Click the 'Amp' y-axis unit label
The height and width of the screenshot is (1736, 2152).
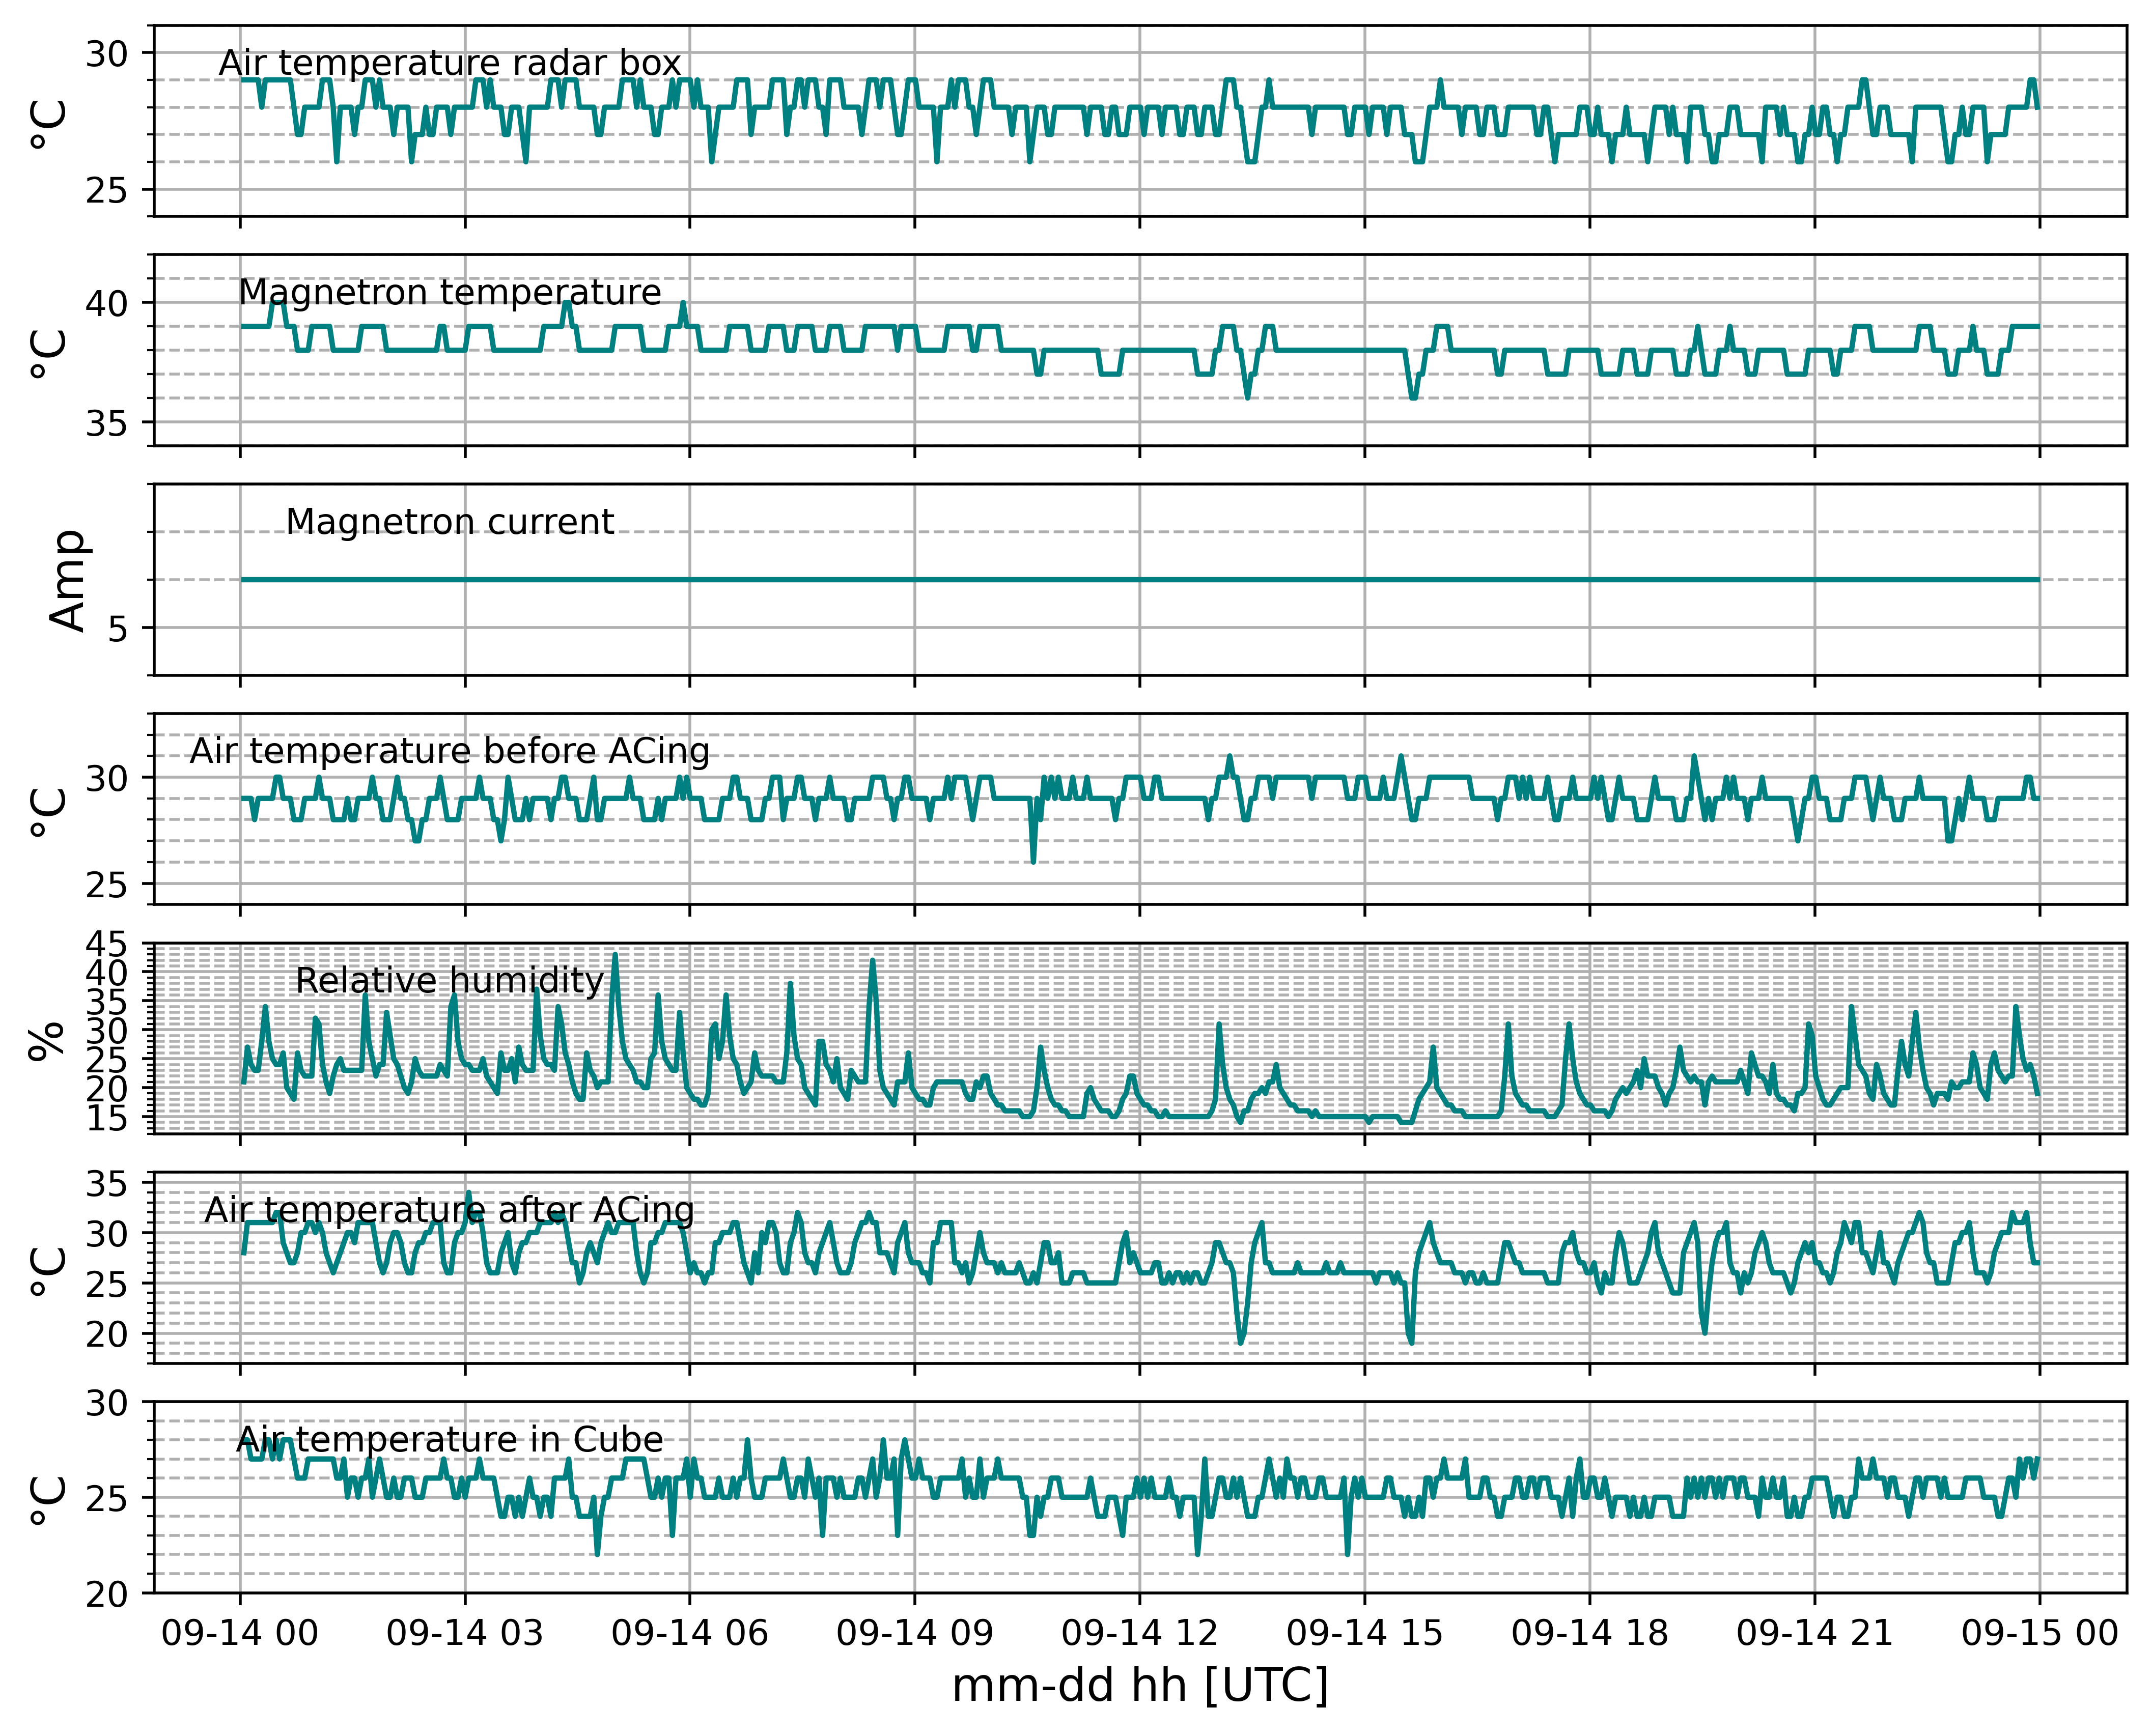68,580
